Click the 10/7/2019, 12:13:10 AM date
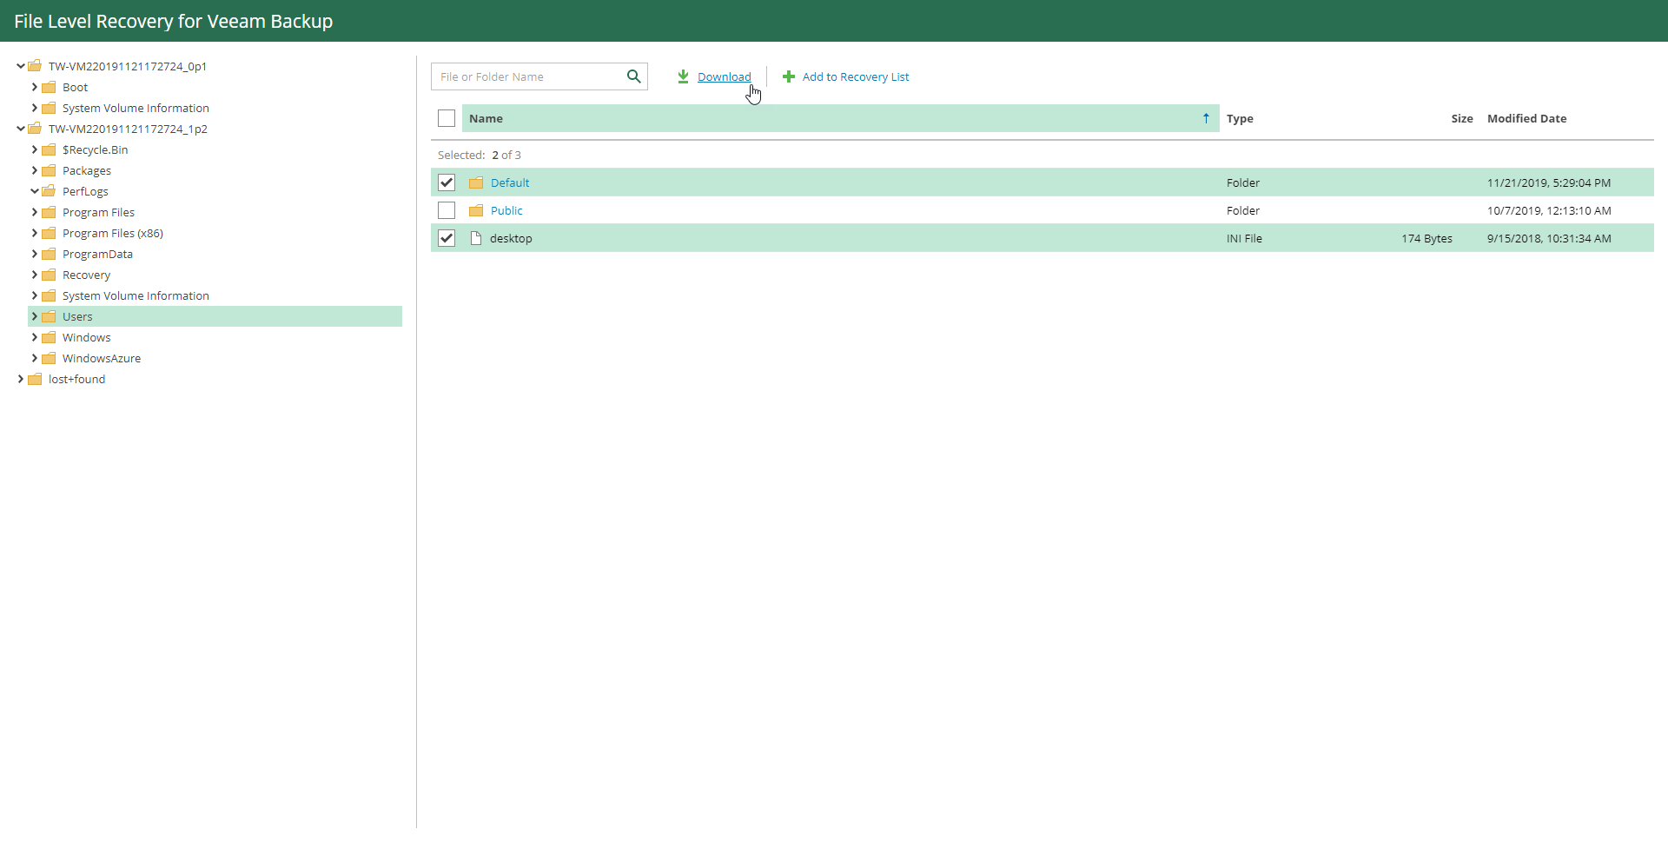Image resolution: width=1668 pixels, height=842 pixels. coord(1549,210)
